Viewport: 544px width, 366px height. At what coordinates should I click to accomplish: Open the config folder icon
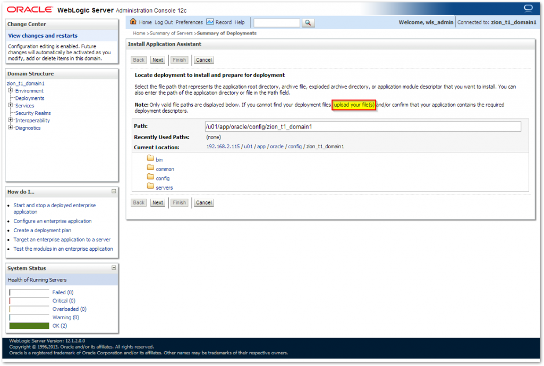point(150,177)
